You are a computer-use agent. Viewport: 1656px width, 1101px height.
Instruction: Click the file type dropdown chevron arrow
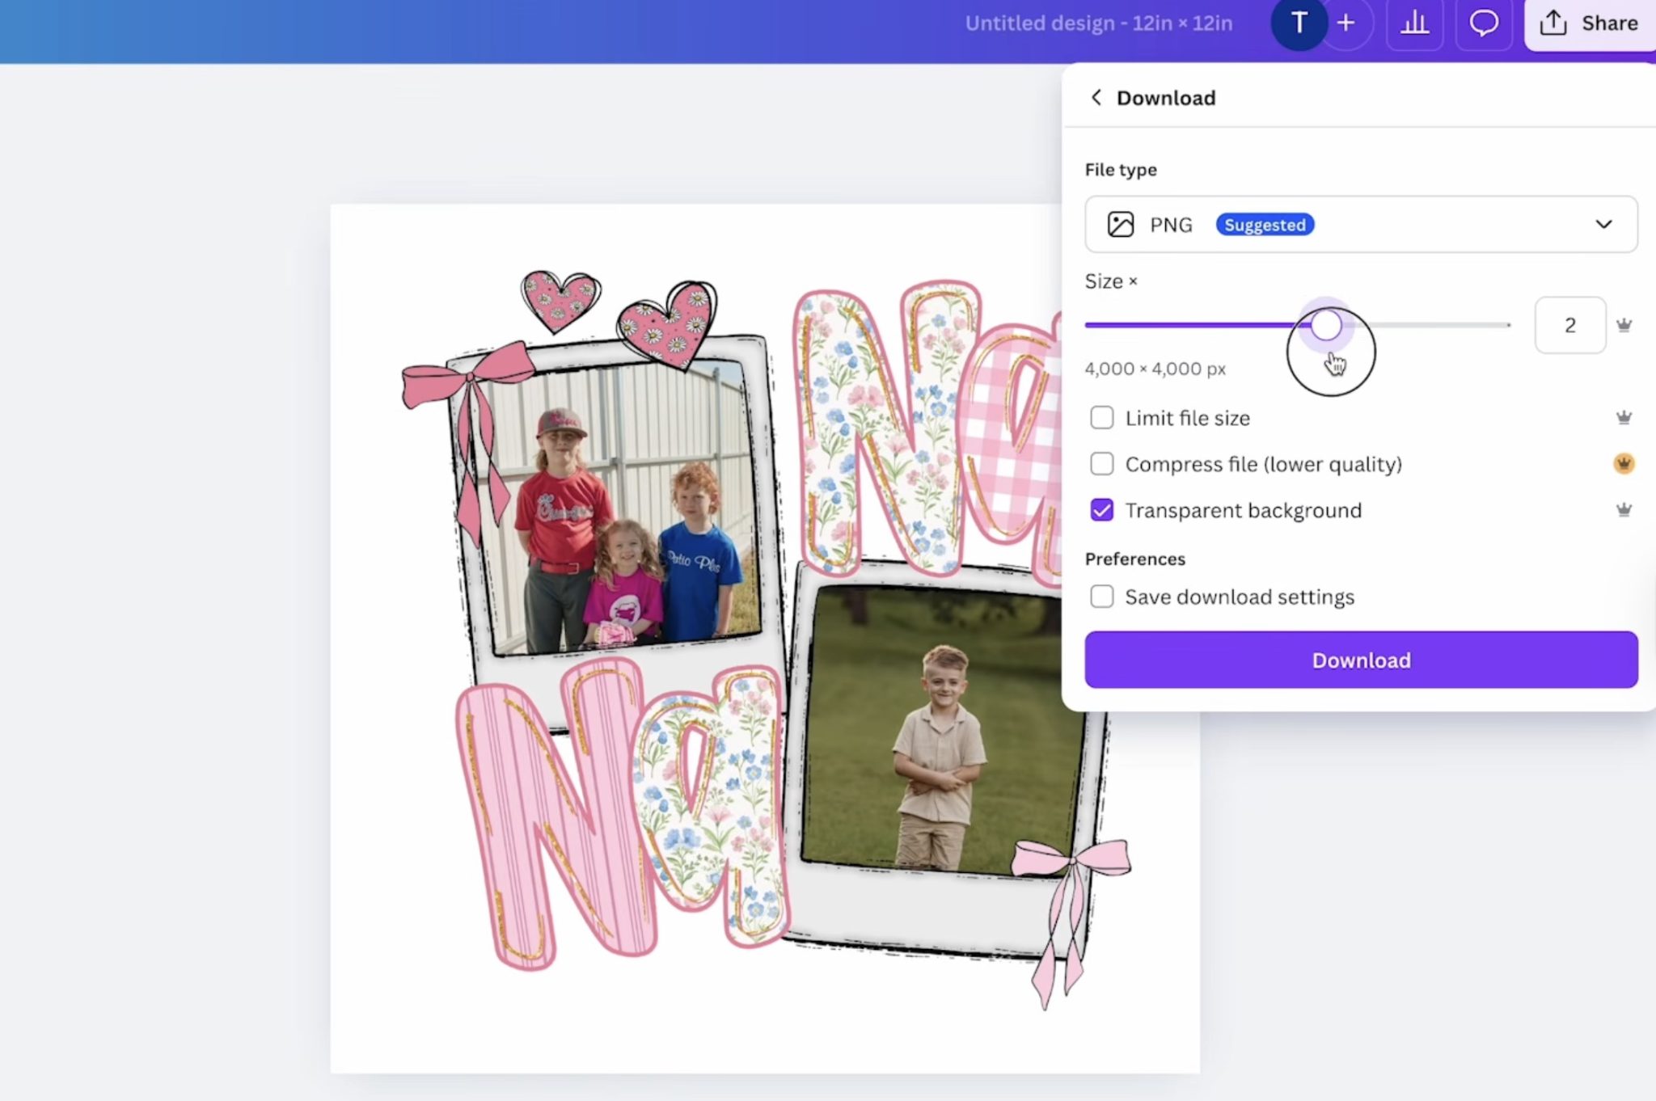pos(1603,225)
